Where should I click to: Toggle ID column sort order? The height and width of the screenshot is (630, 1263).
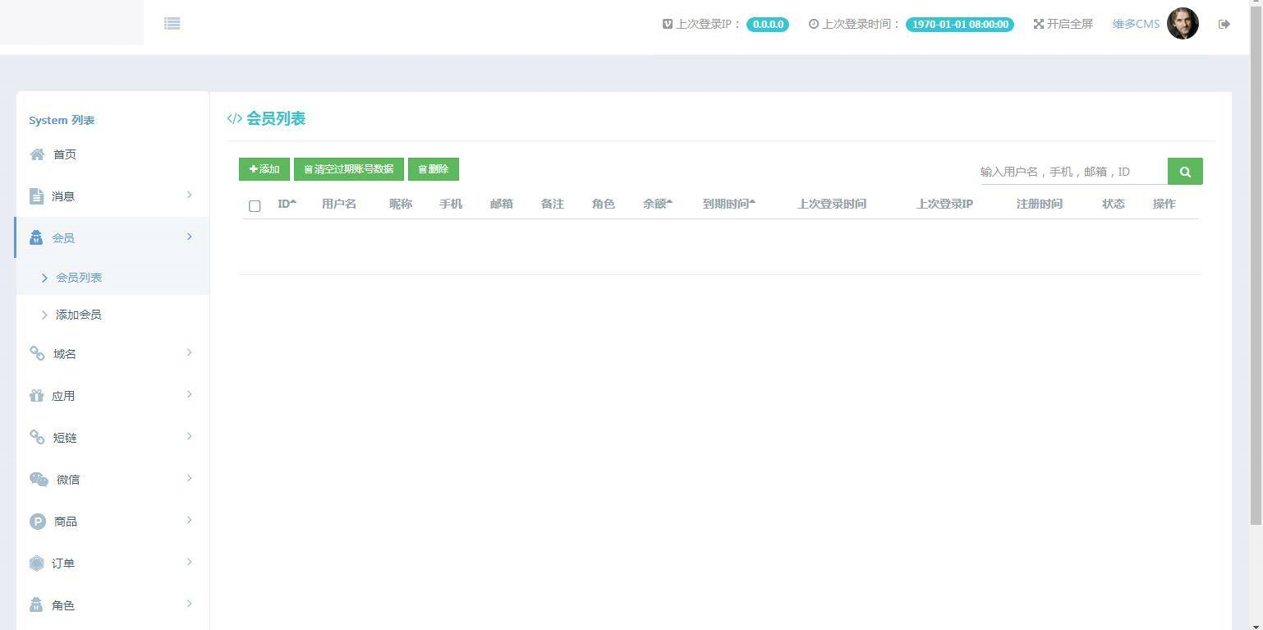tap(293, 200)
